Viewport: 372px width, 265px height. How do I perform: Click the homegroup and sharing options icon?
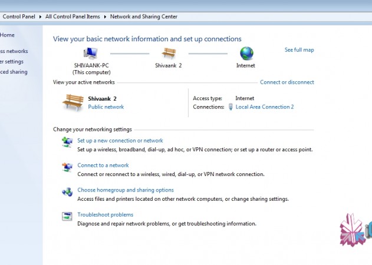(x=67, y=191)
